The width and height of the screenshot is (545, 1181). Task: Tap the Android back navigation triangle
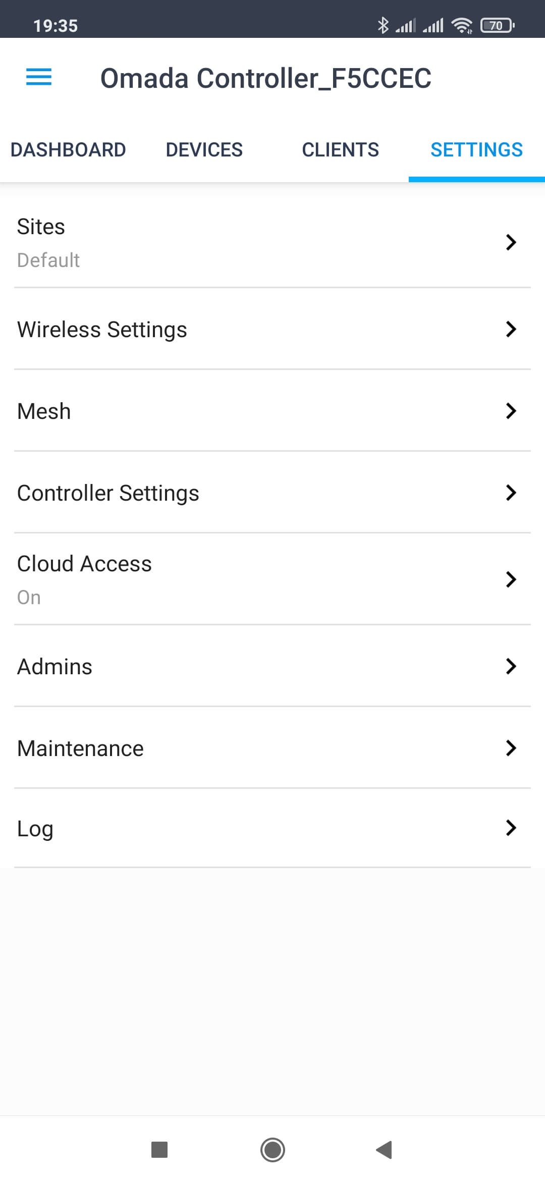[384, 1150]
